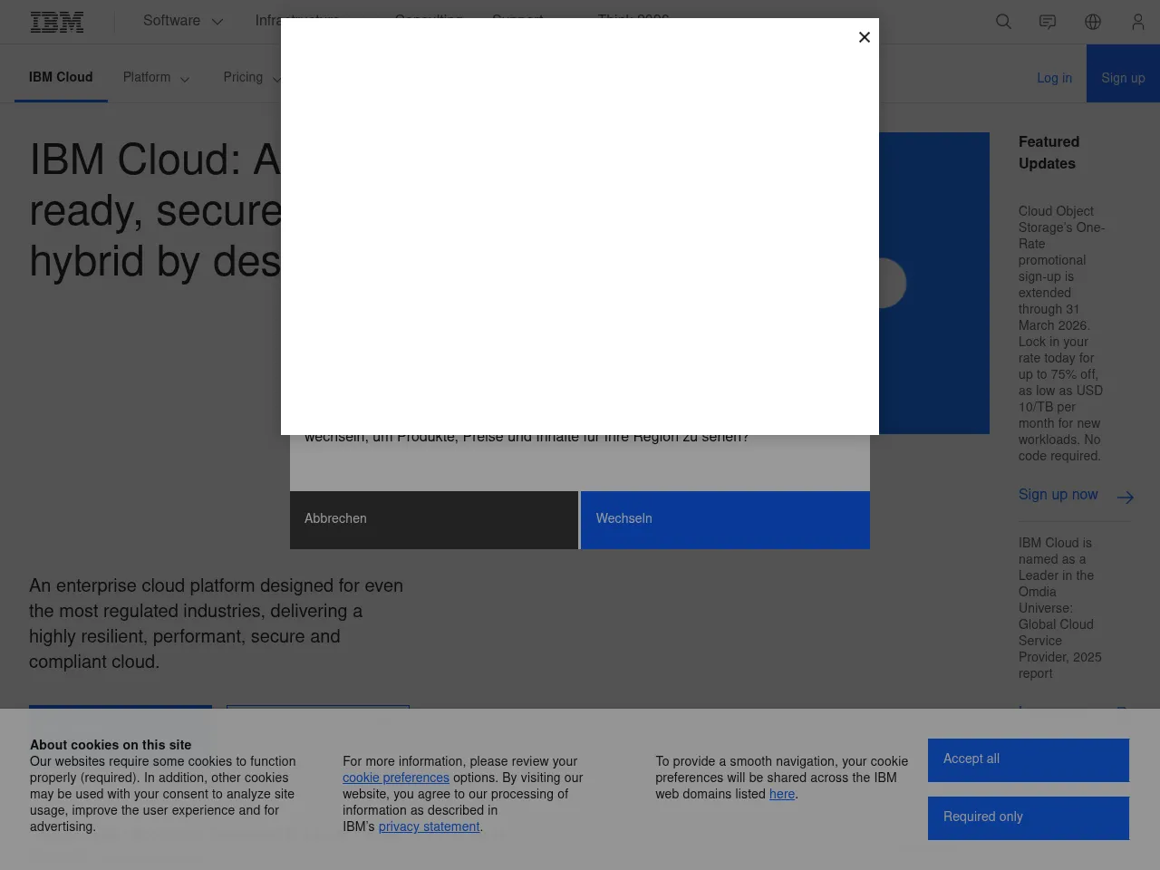Open the search icon

coord(1004,22)
